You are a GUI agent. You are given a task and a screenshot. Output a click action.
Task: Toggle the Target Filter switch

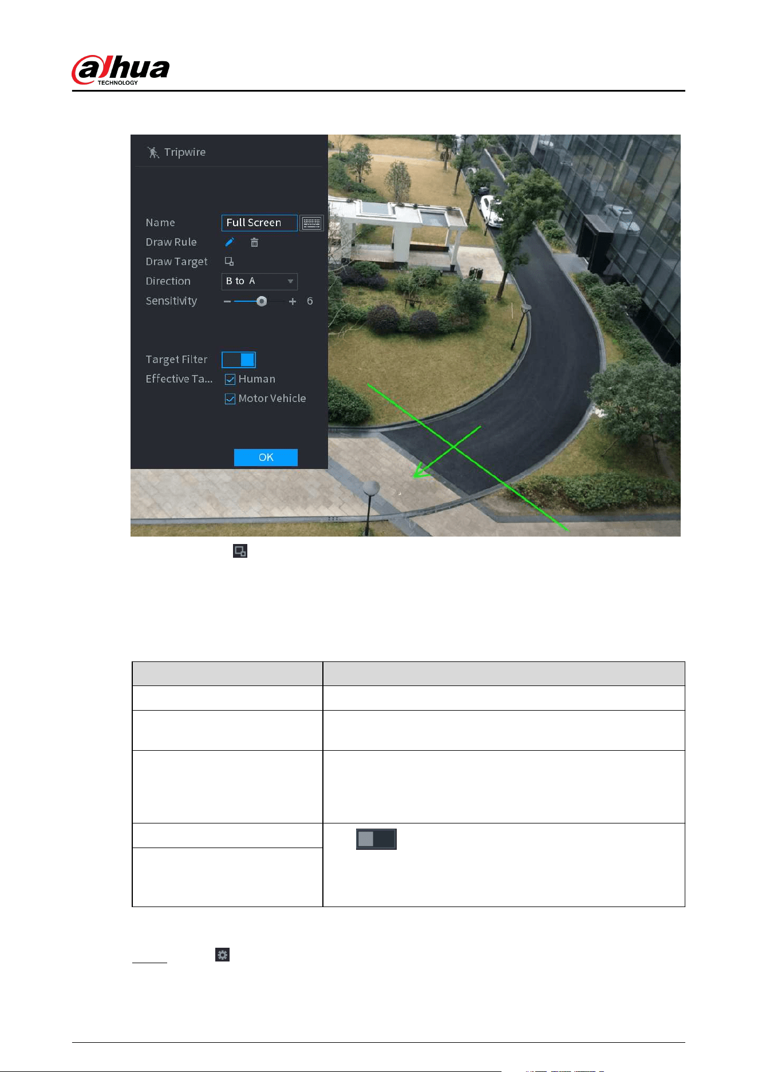pos(239,360)
